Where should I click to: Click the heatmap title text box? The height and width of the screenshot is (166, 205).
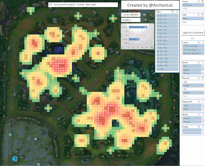tap(83, 5)
